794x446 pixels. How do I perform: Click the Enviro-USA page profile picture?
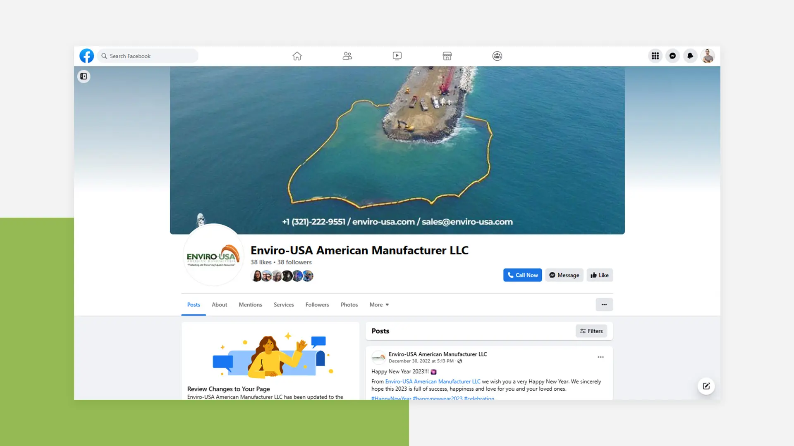tap(213, 255)
